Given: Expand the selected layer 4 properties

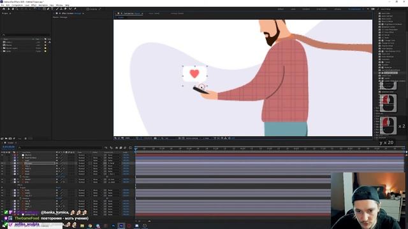Looking at the screenshot, I should tap(12, 163).
